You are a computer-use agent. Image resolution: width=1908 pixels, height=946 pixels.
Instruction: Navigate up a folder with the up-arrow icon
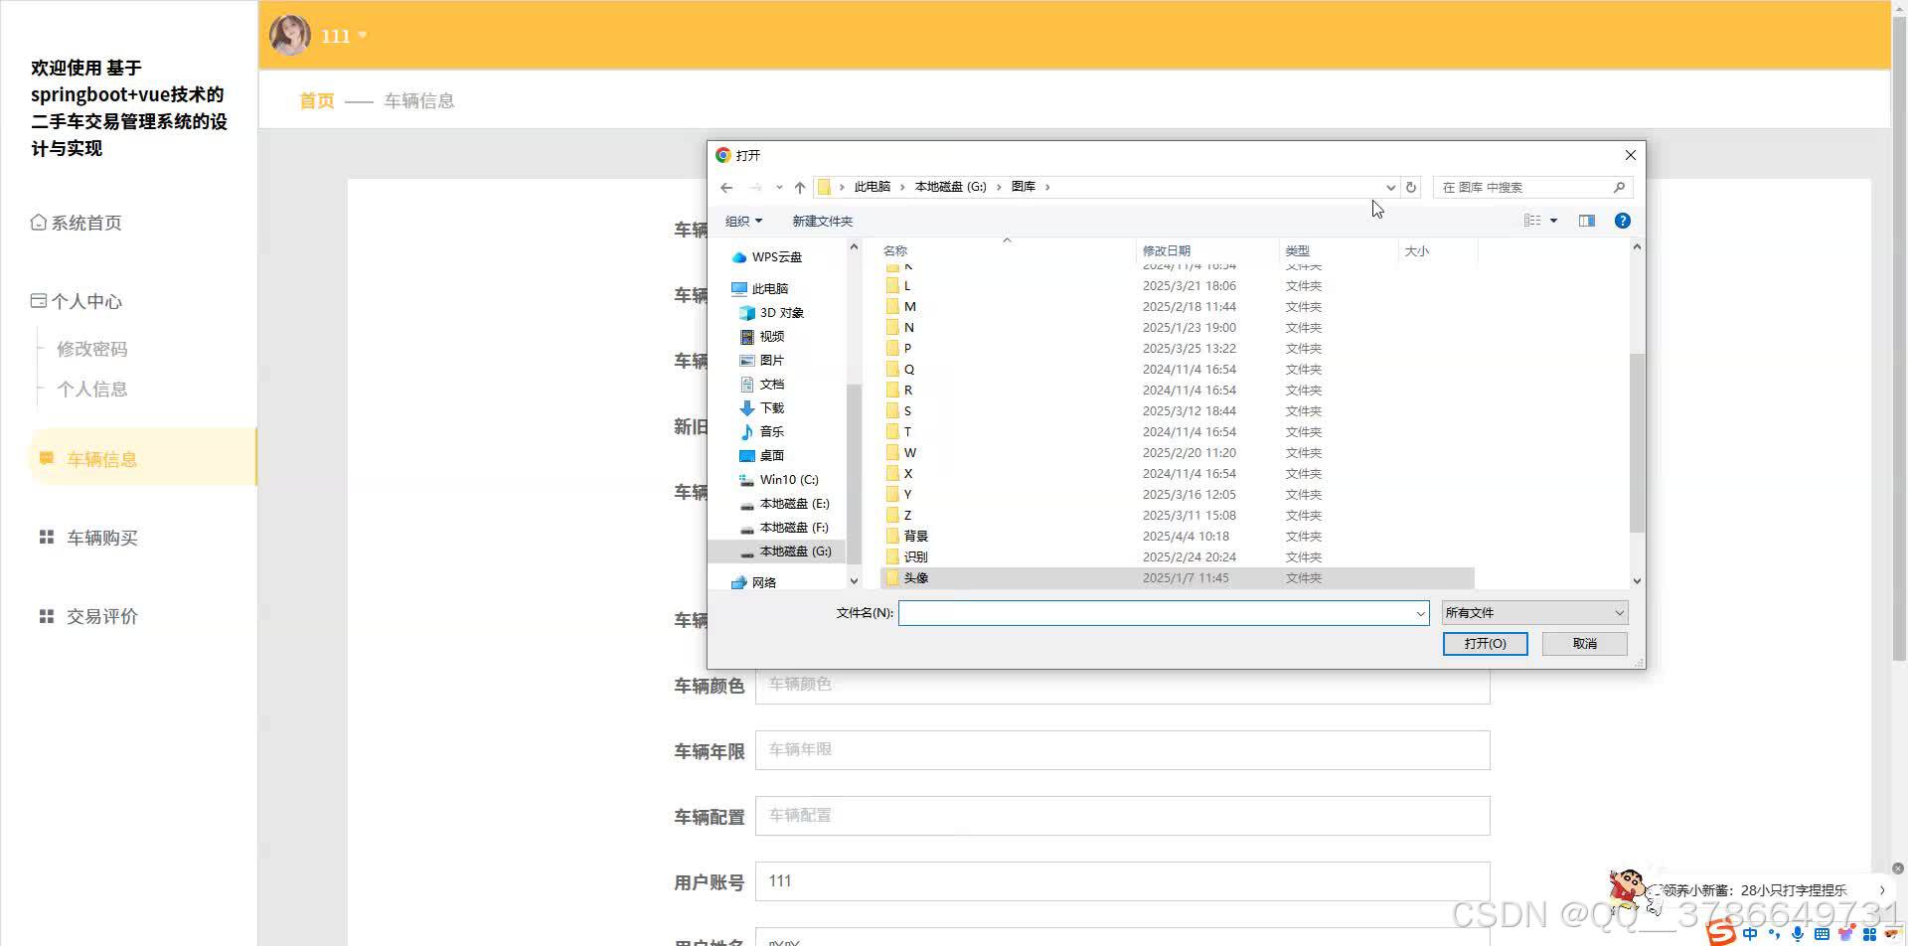click(x=800, y=187)
